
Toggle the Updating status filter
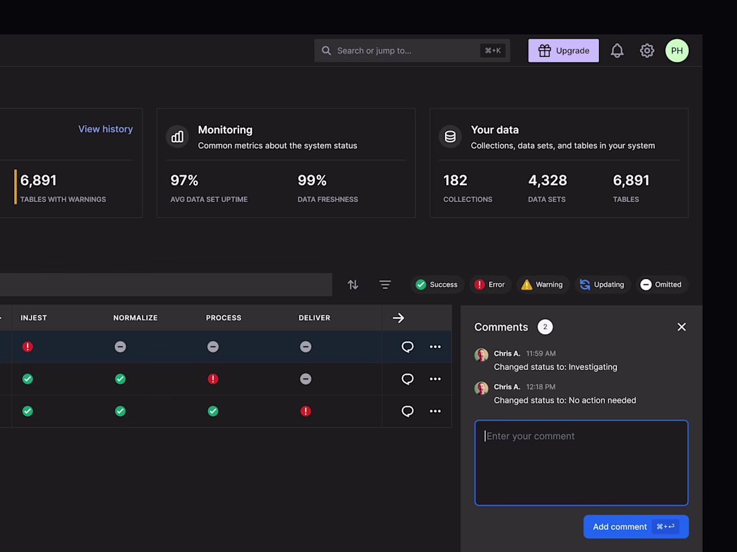602,284
